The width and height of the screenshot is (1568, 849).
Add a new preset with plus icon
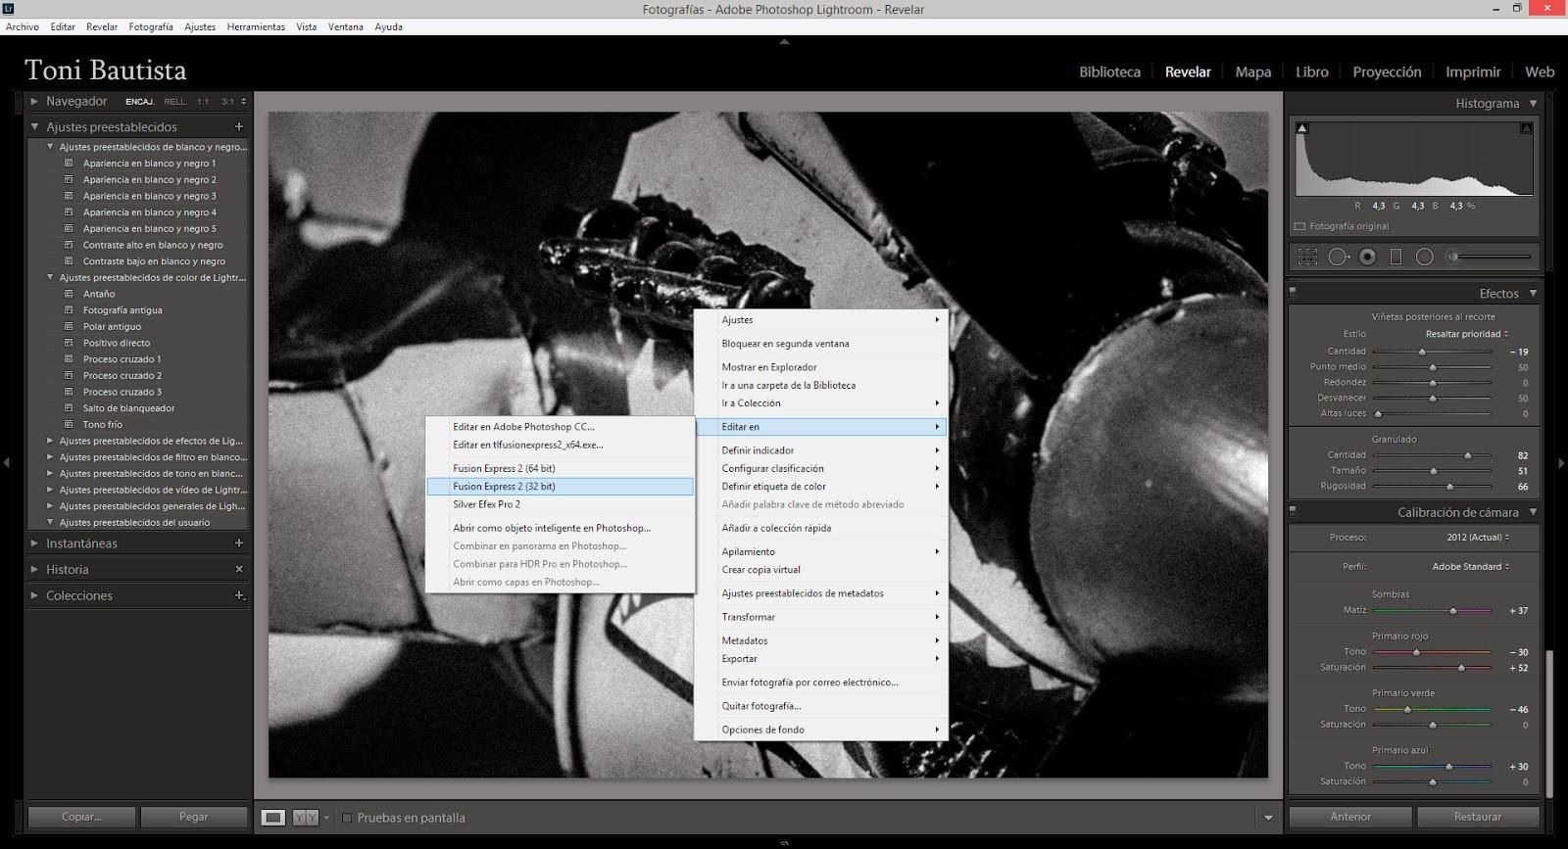click(x=238, y=126)
